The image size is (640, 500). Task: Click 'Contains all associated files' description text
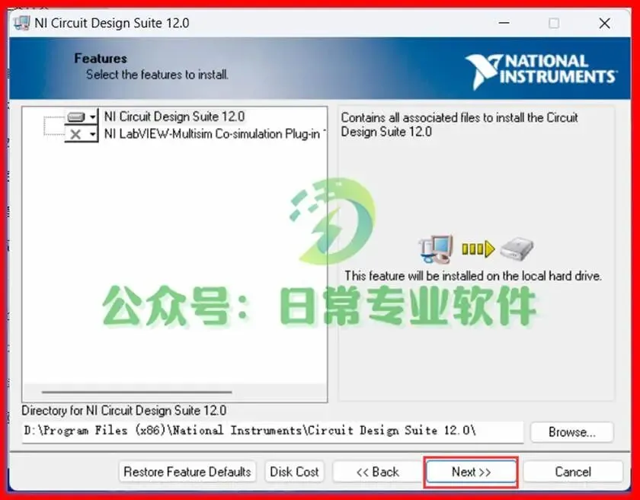[459, 124]
